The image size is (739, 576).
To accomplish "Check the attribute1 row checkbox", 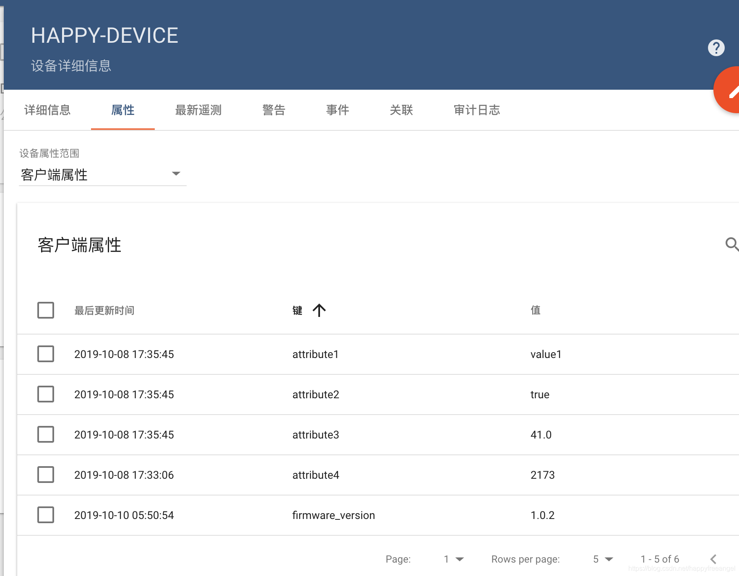I will pos(46,354).
